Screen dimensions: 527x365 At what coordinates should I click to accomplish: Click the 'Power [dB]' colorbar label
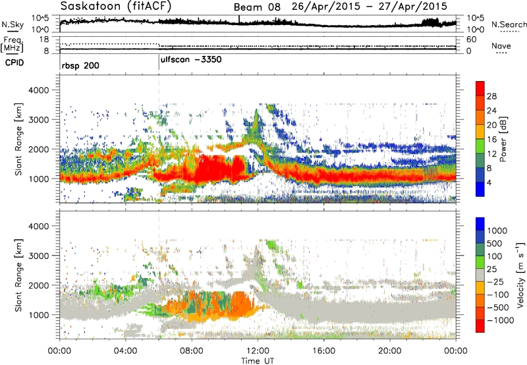pos(503,139)
